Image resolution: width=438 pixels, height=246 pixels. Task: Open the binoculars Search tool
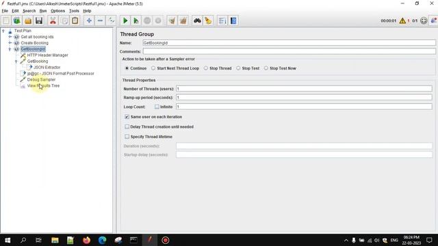(197, 20)
